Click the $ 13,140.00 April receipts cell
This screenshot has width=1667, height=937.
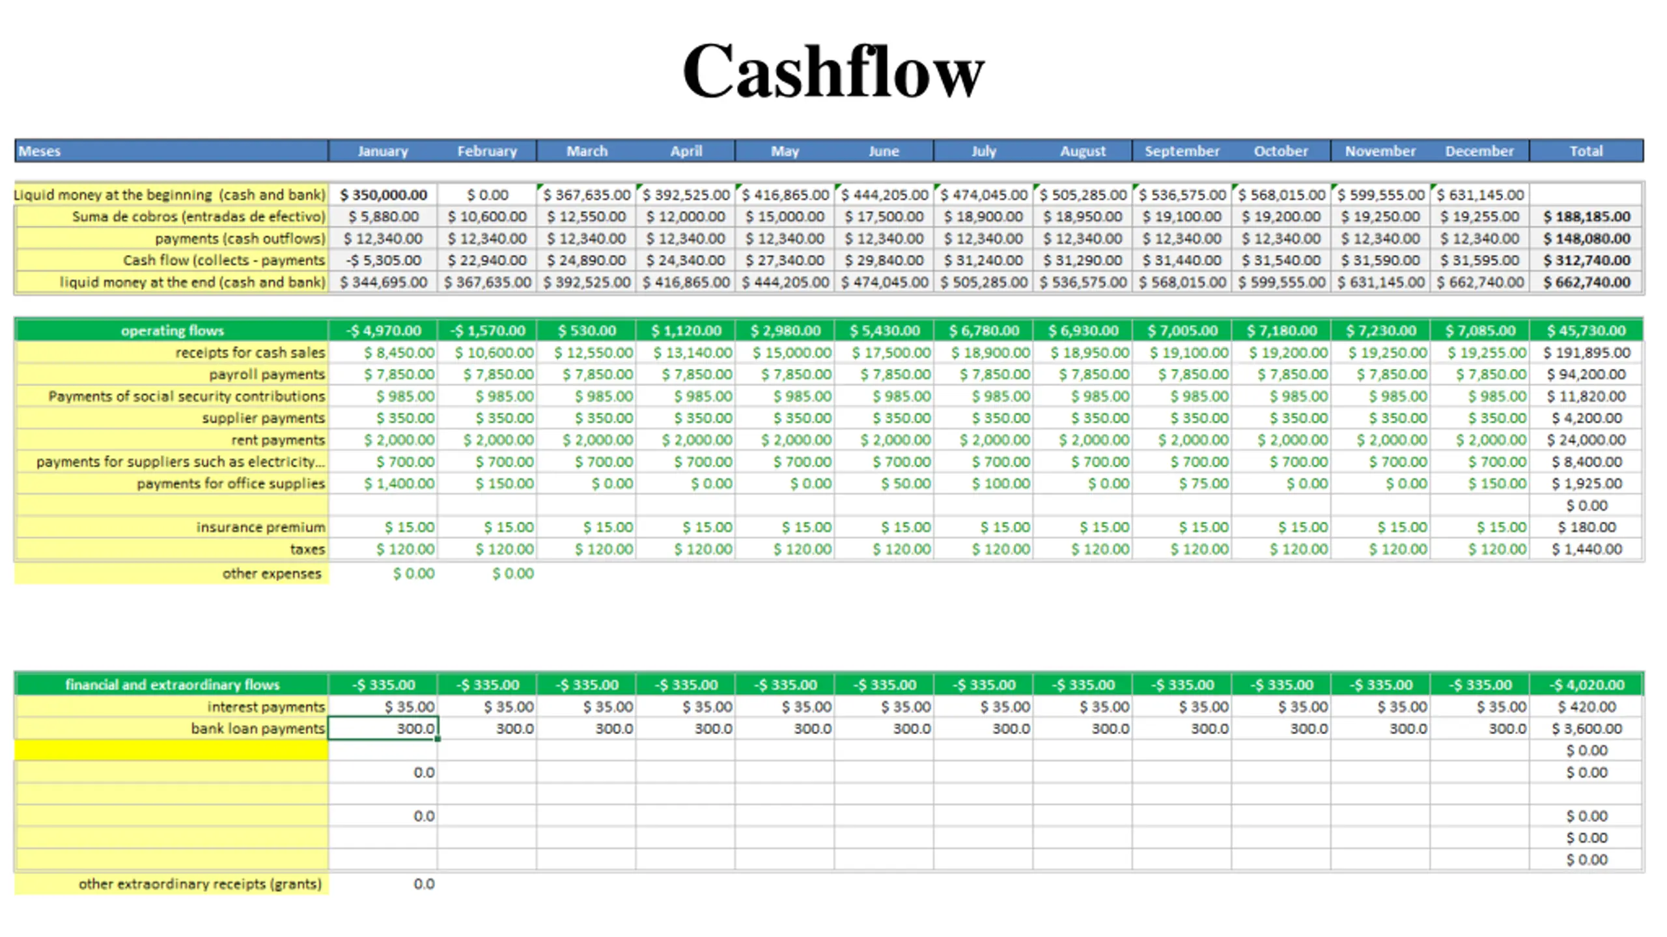point(686,353)
